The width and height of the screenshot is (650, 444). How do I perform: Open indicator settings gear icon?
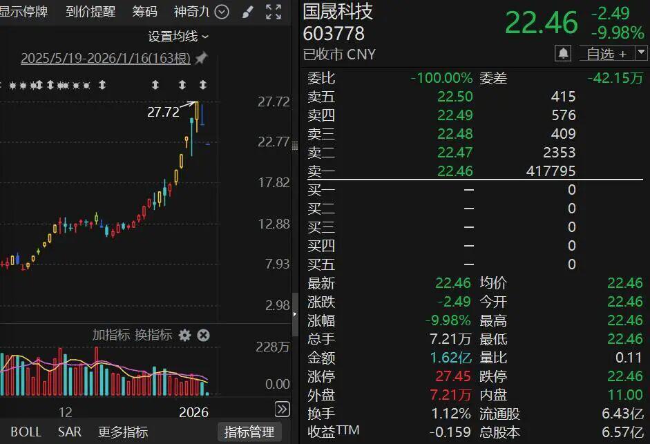(x=184, y=335)
